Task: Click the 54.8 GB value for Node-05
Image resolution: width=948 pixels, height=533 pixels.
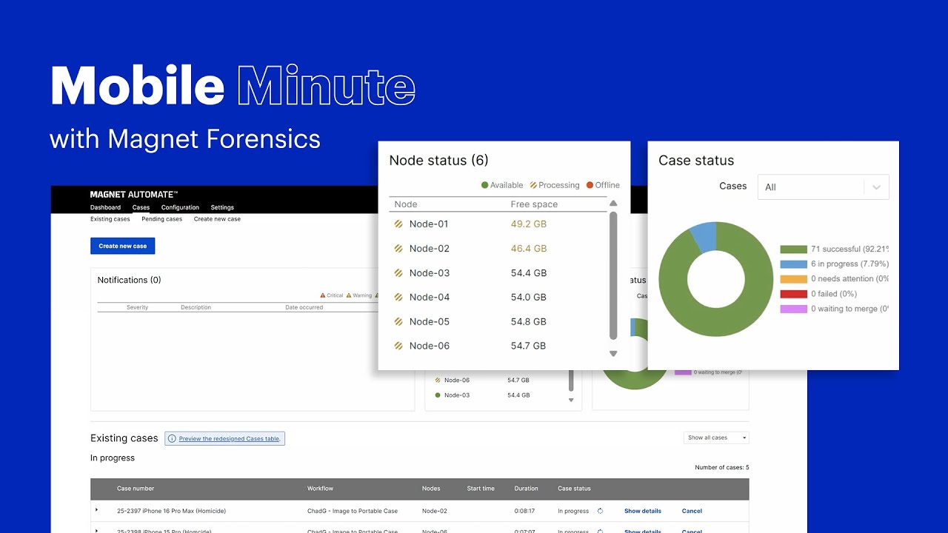Action: 529,321
